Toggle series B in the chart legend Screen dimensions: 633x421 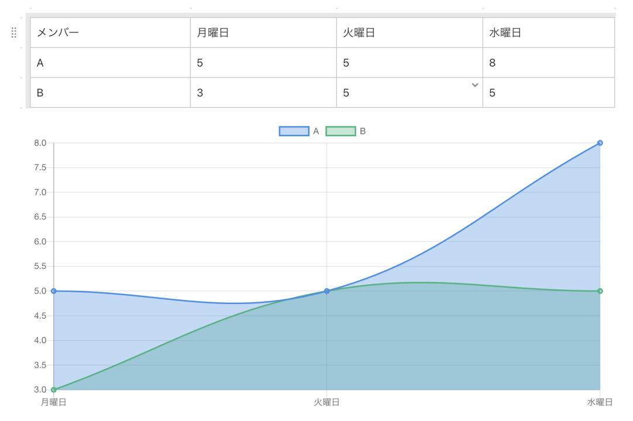362,131
